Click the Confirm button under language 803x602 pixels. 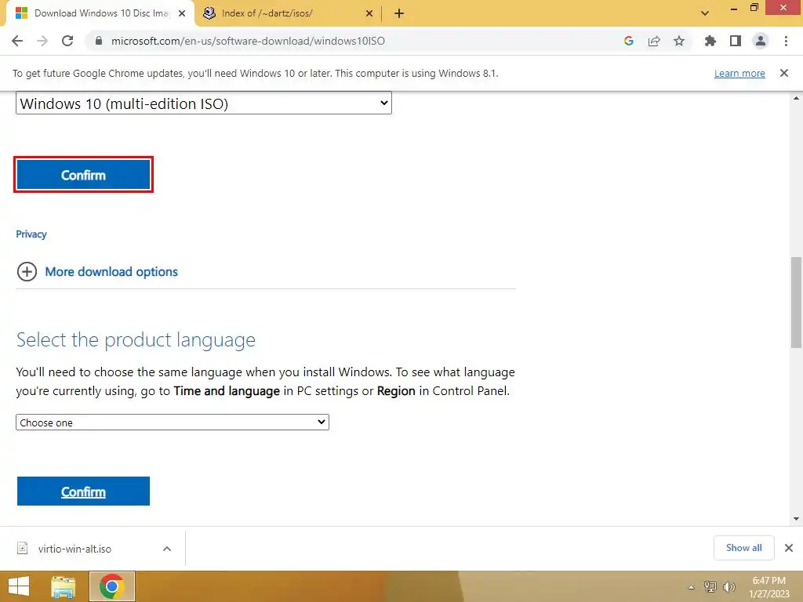click(83, 491)
